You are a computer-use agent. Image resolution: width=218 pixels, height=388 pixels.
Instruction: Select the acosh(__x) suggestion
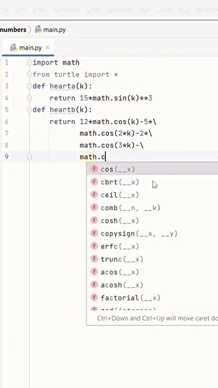(x=152, y=285)
